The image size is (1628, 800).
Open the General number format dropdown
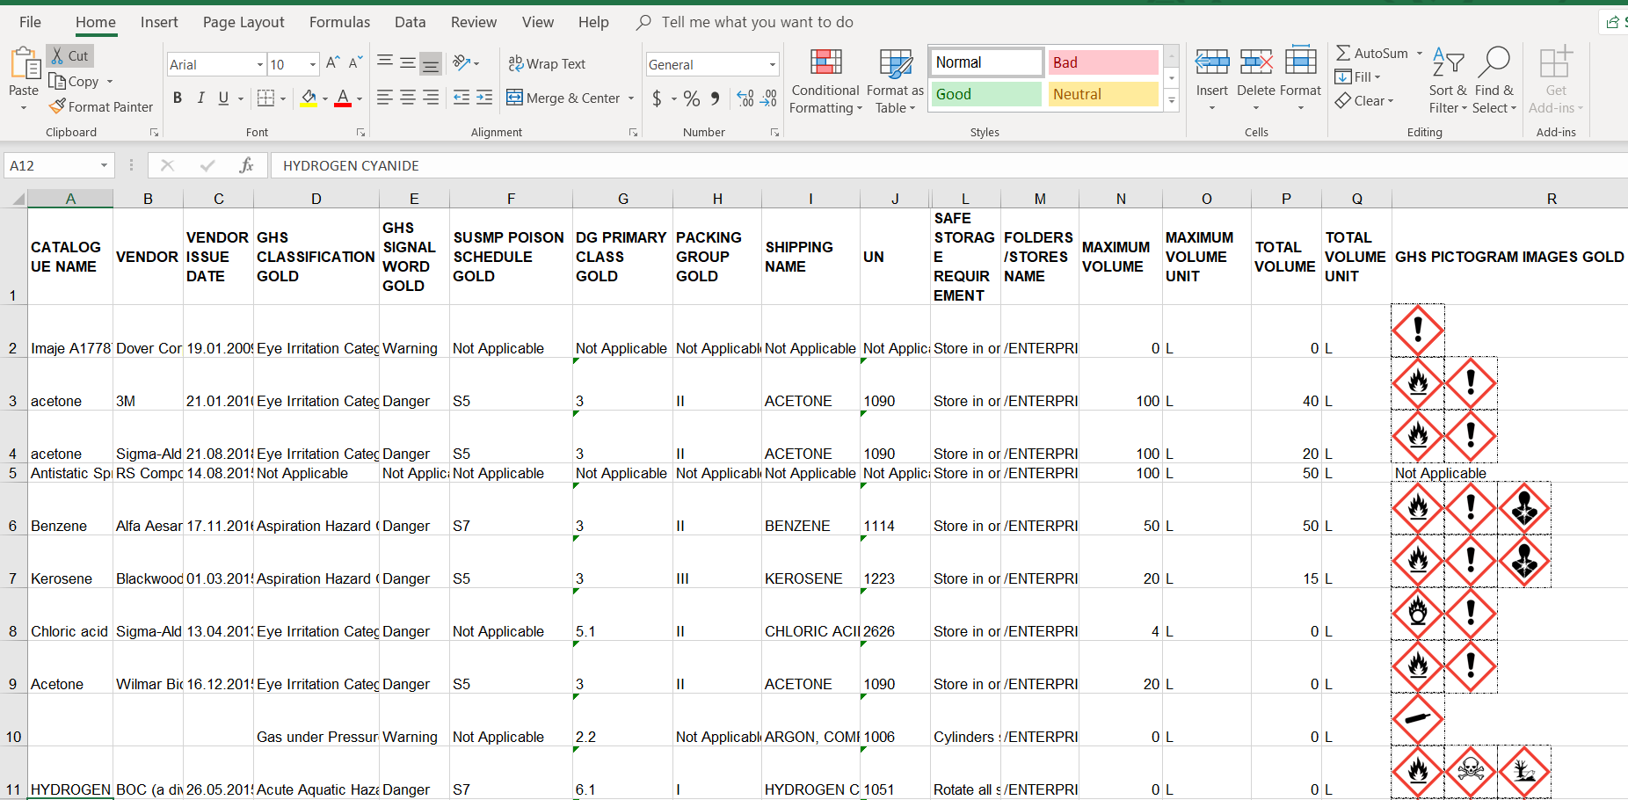pos(772,64)
